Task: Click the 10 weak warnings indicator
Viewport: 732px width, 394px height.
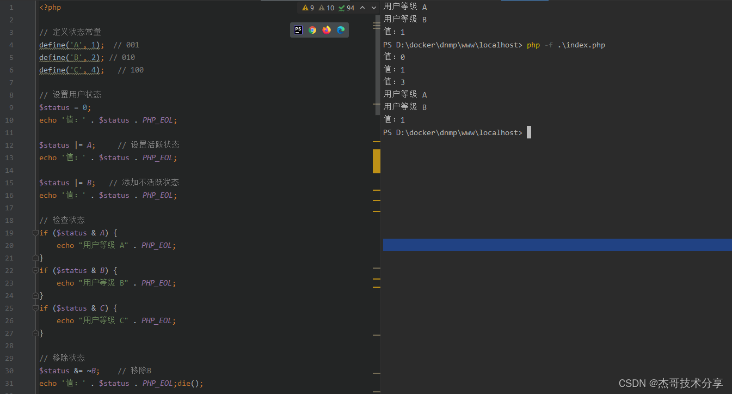Action: 327,8
